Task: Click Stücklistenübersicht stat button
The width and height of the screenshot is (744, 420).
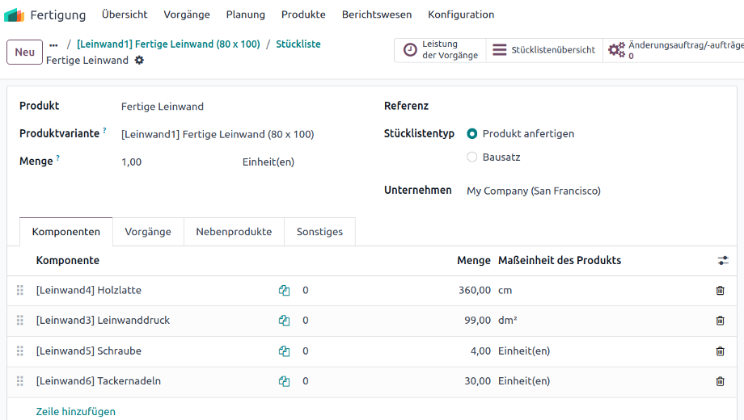Action: click(544, 50)
